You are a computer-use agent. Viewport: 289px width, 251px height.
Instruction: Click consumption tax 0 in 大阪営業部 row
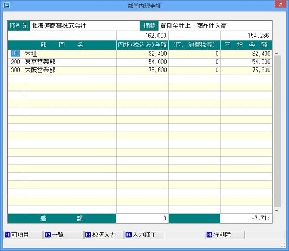(194, 70)
